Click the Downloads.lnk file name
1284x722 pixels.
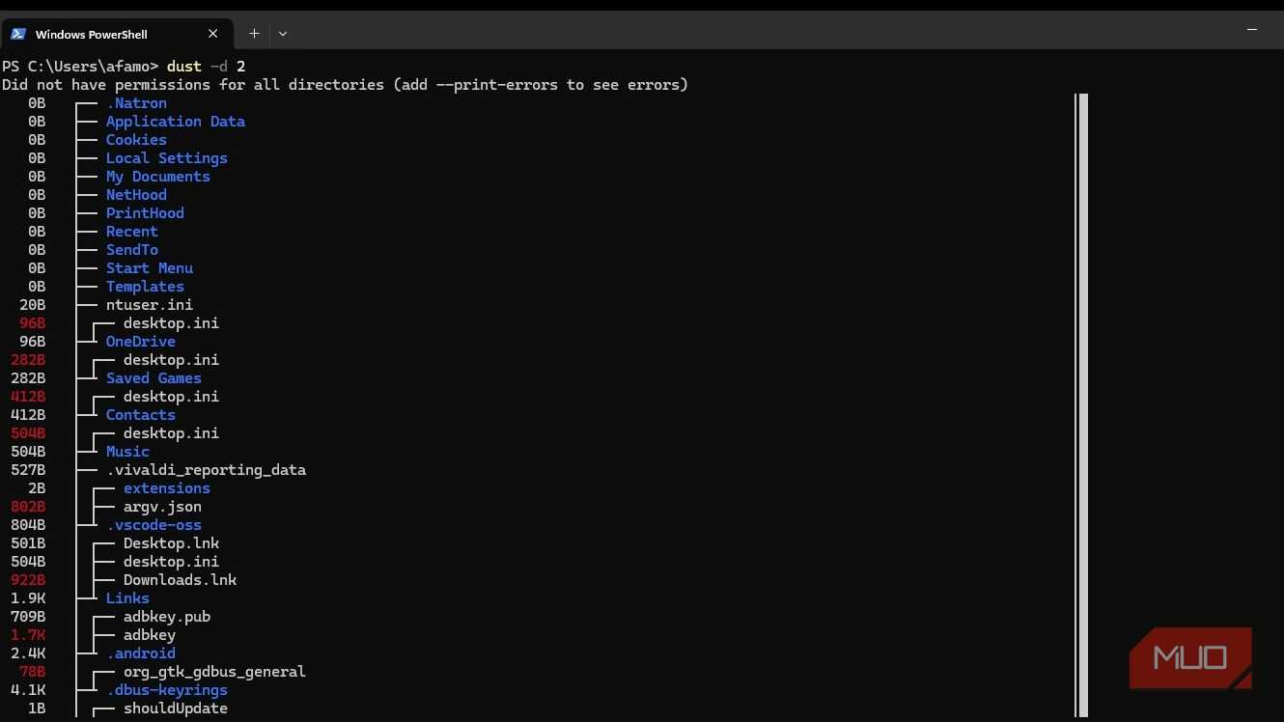180,580
